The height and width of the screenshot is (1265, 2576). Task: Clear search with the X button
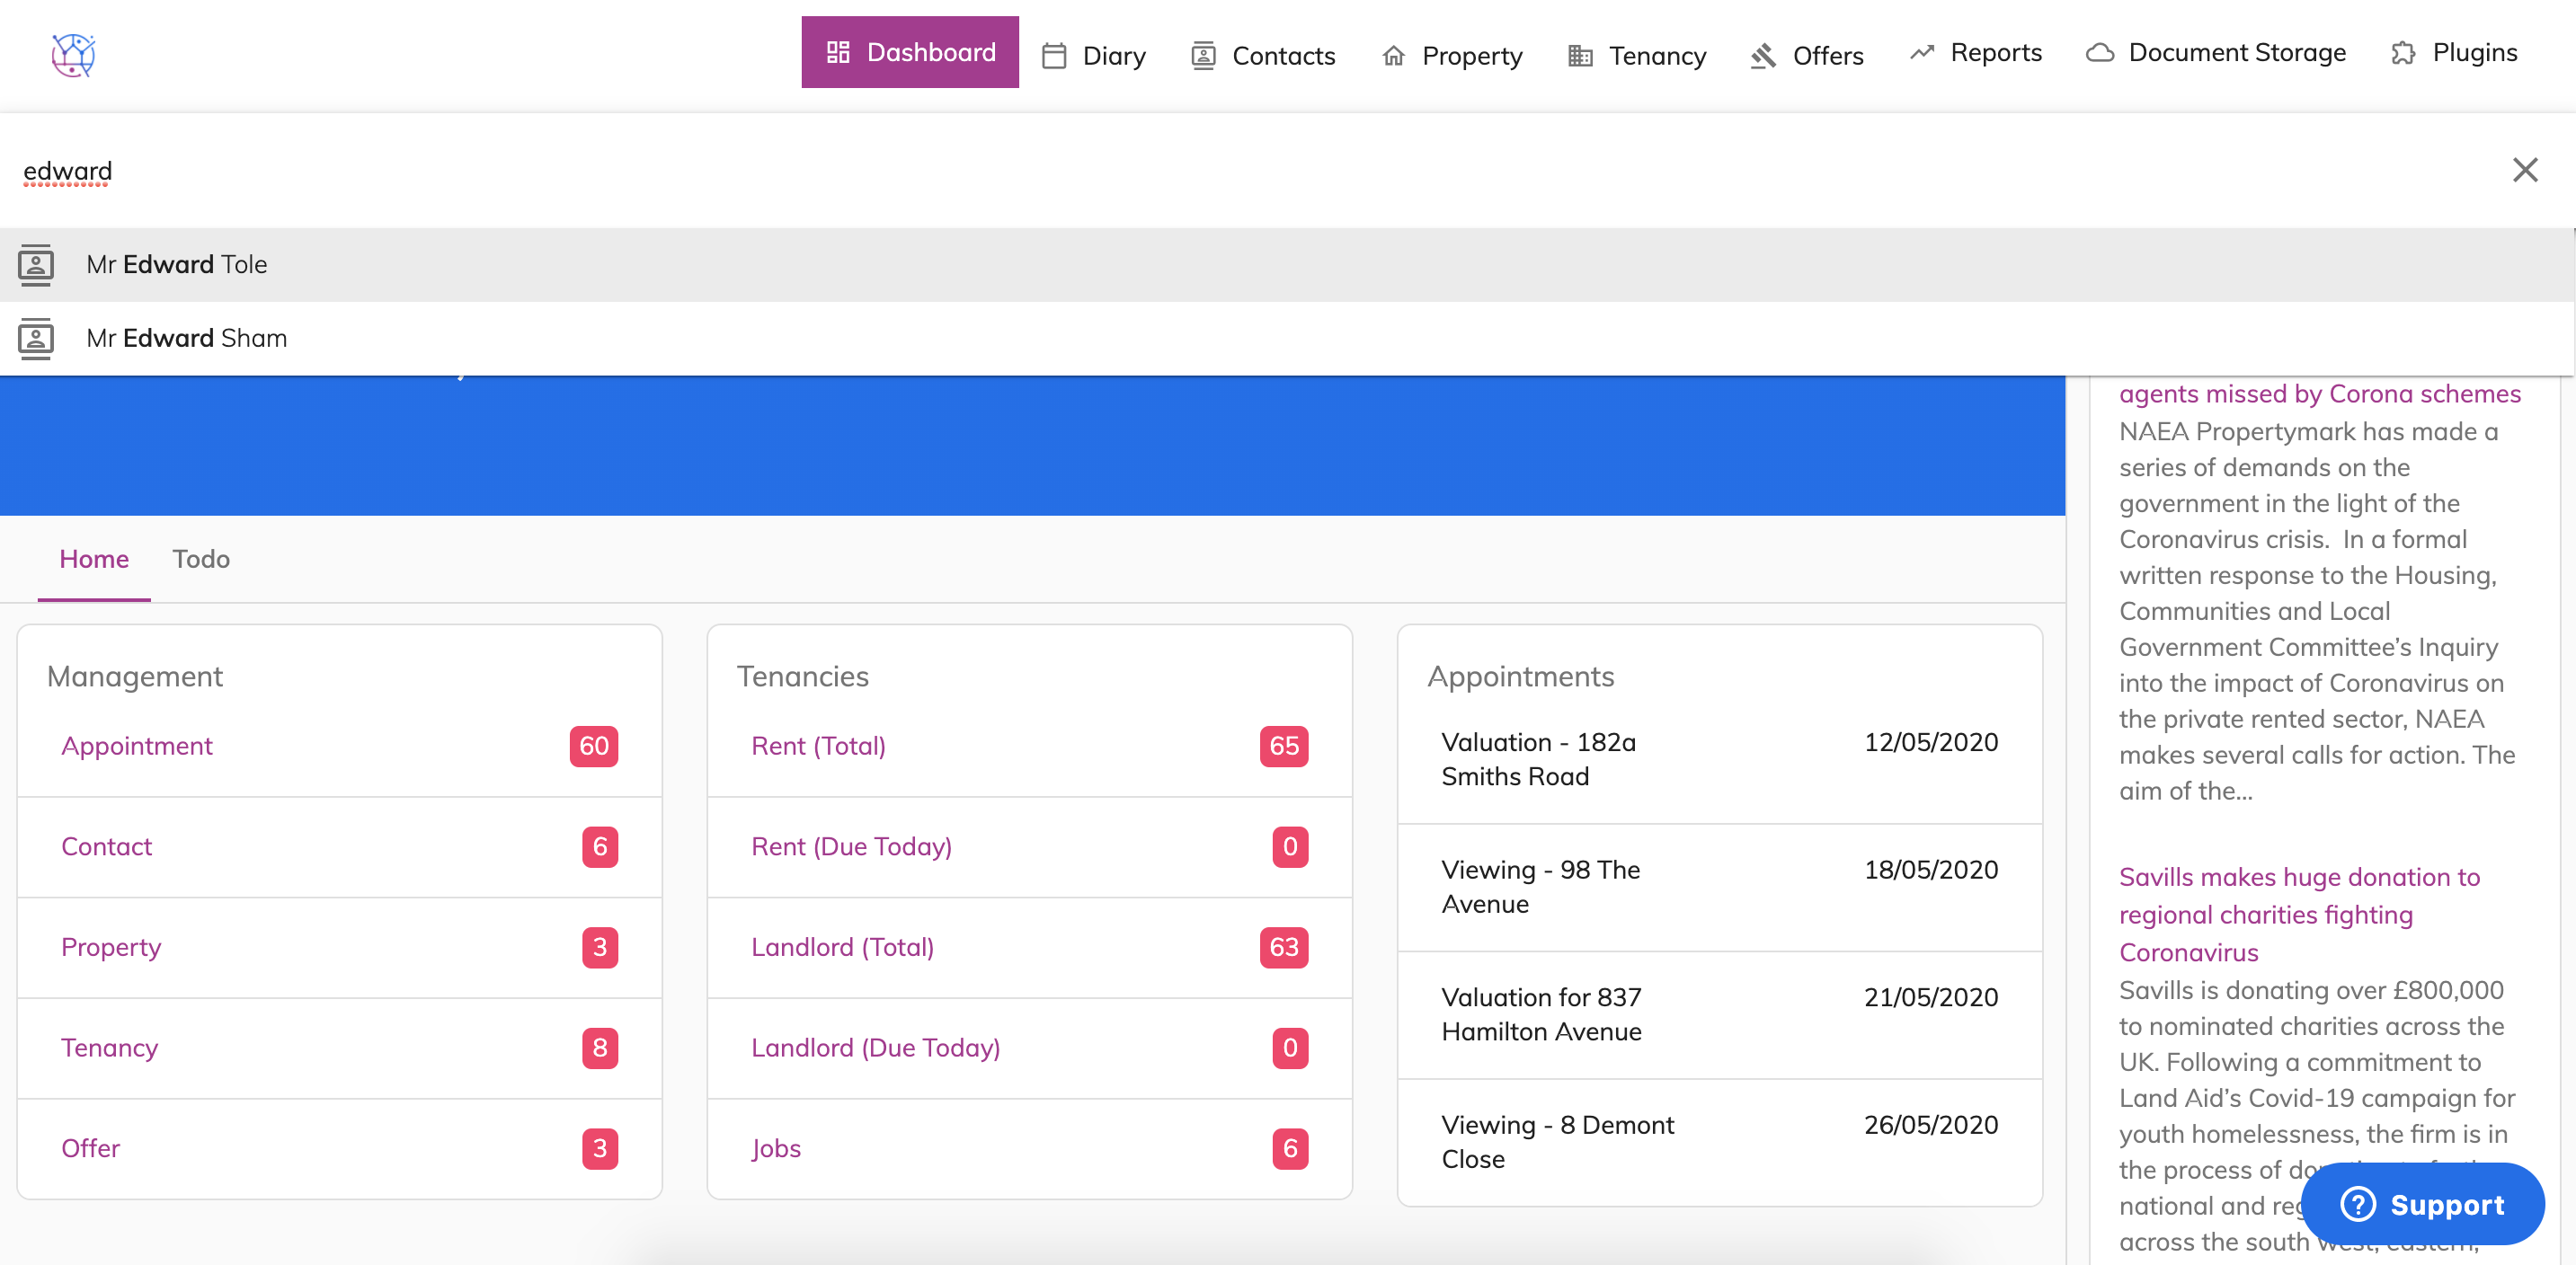point(2524,170)
